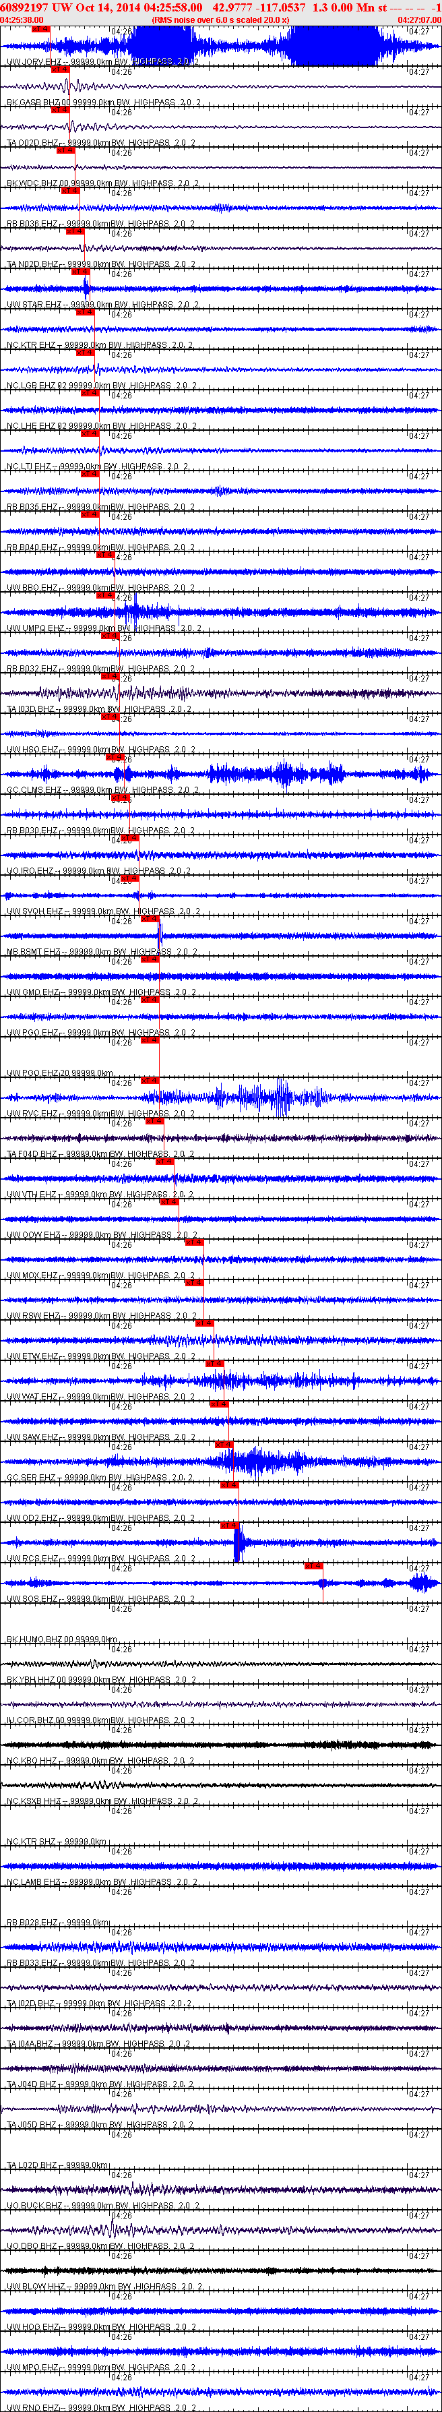
Task: Click the start time 04:25:38.00 label
Action: tap(22, 19)
